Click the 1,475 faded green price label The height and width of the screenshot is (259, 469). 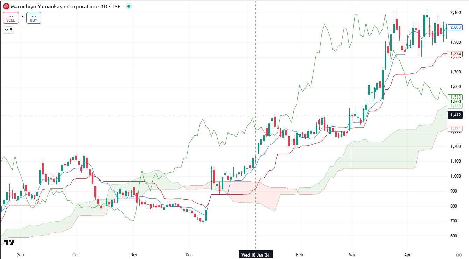coord(456,106)
